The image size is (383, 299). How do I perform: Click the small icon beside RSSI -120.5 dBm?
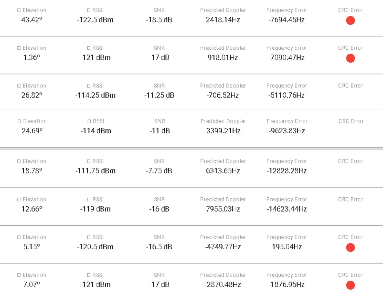coord(89,237)
